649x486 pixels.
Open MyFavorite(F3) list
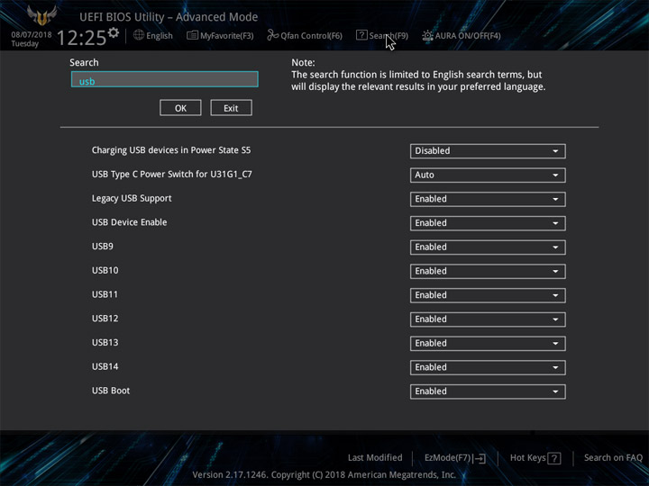point(220,35)
